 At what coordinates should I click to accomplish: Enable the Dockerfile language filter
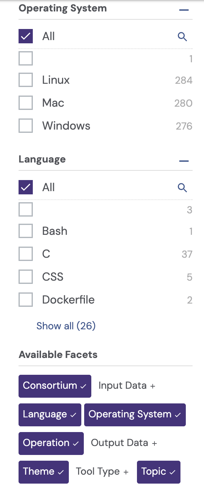click(x=26, y=300)
